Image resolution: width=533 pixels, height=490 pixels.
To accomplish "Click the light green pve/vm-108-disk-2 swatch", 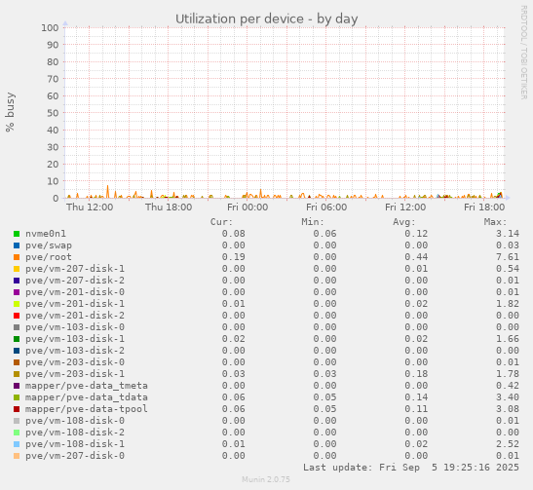I will click(17, 433).
